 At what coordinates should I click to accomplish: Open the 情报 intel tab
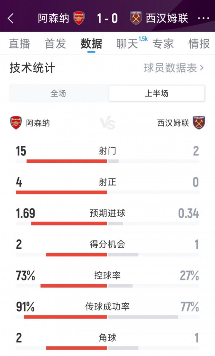(x=199, y=44)
